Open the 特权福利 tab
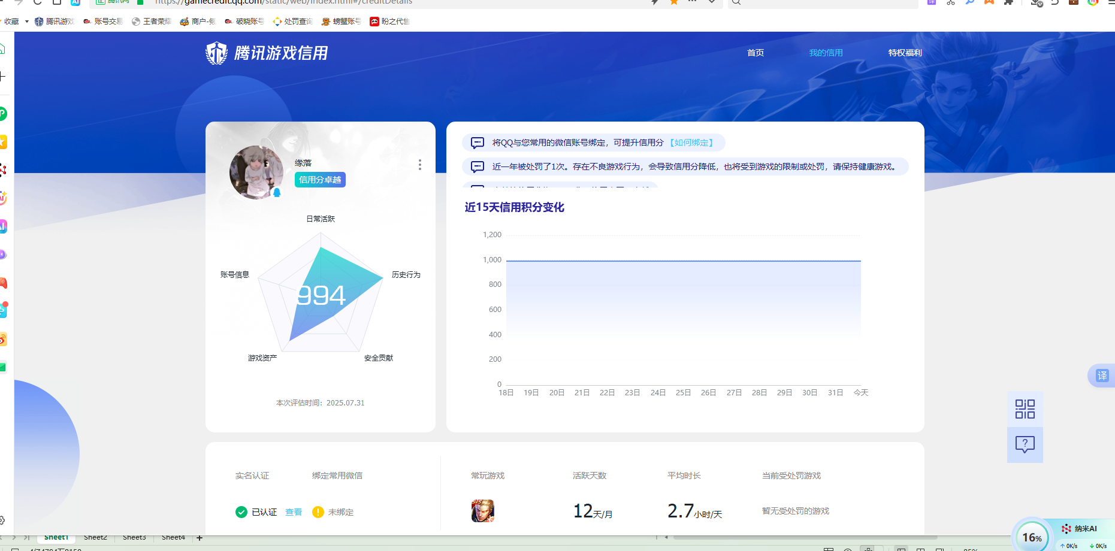The image size is (1115, 551). coord(905,53)
